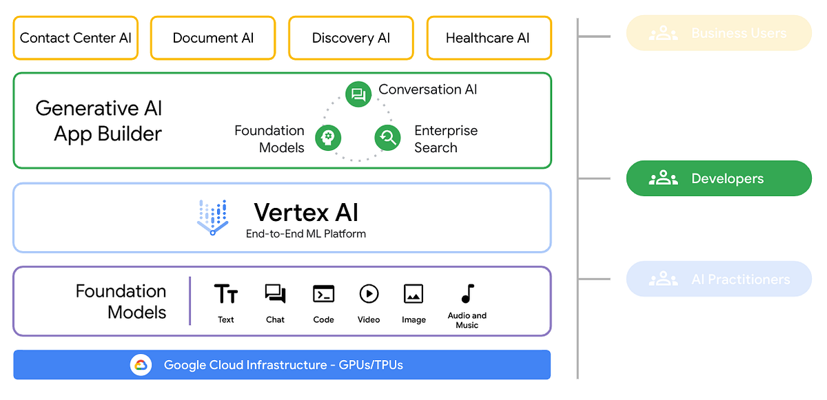Enable the Developers audience selection

719,178
